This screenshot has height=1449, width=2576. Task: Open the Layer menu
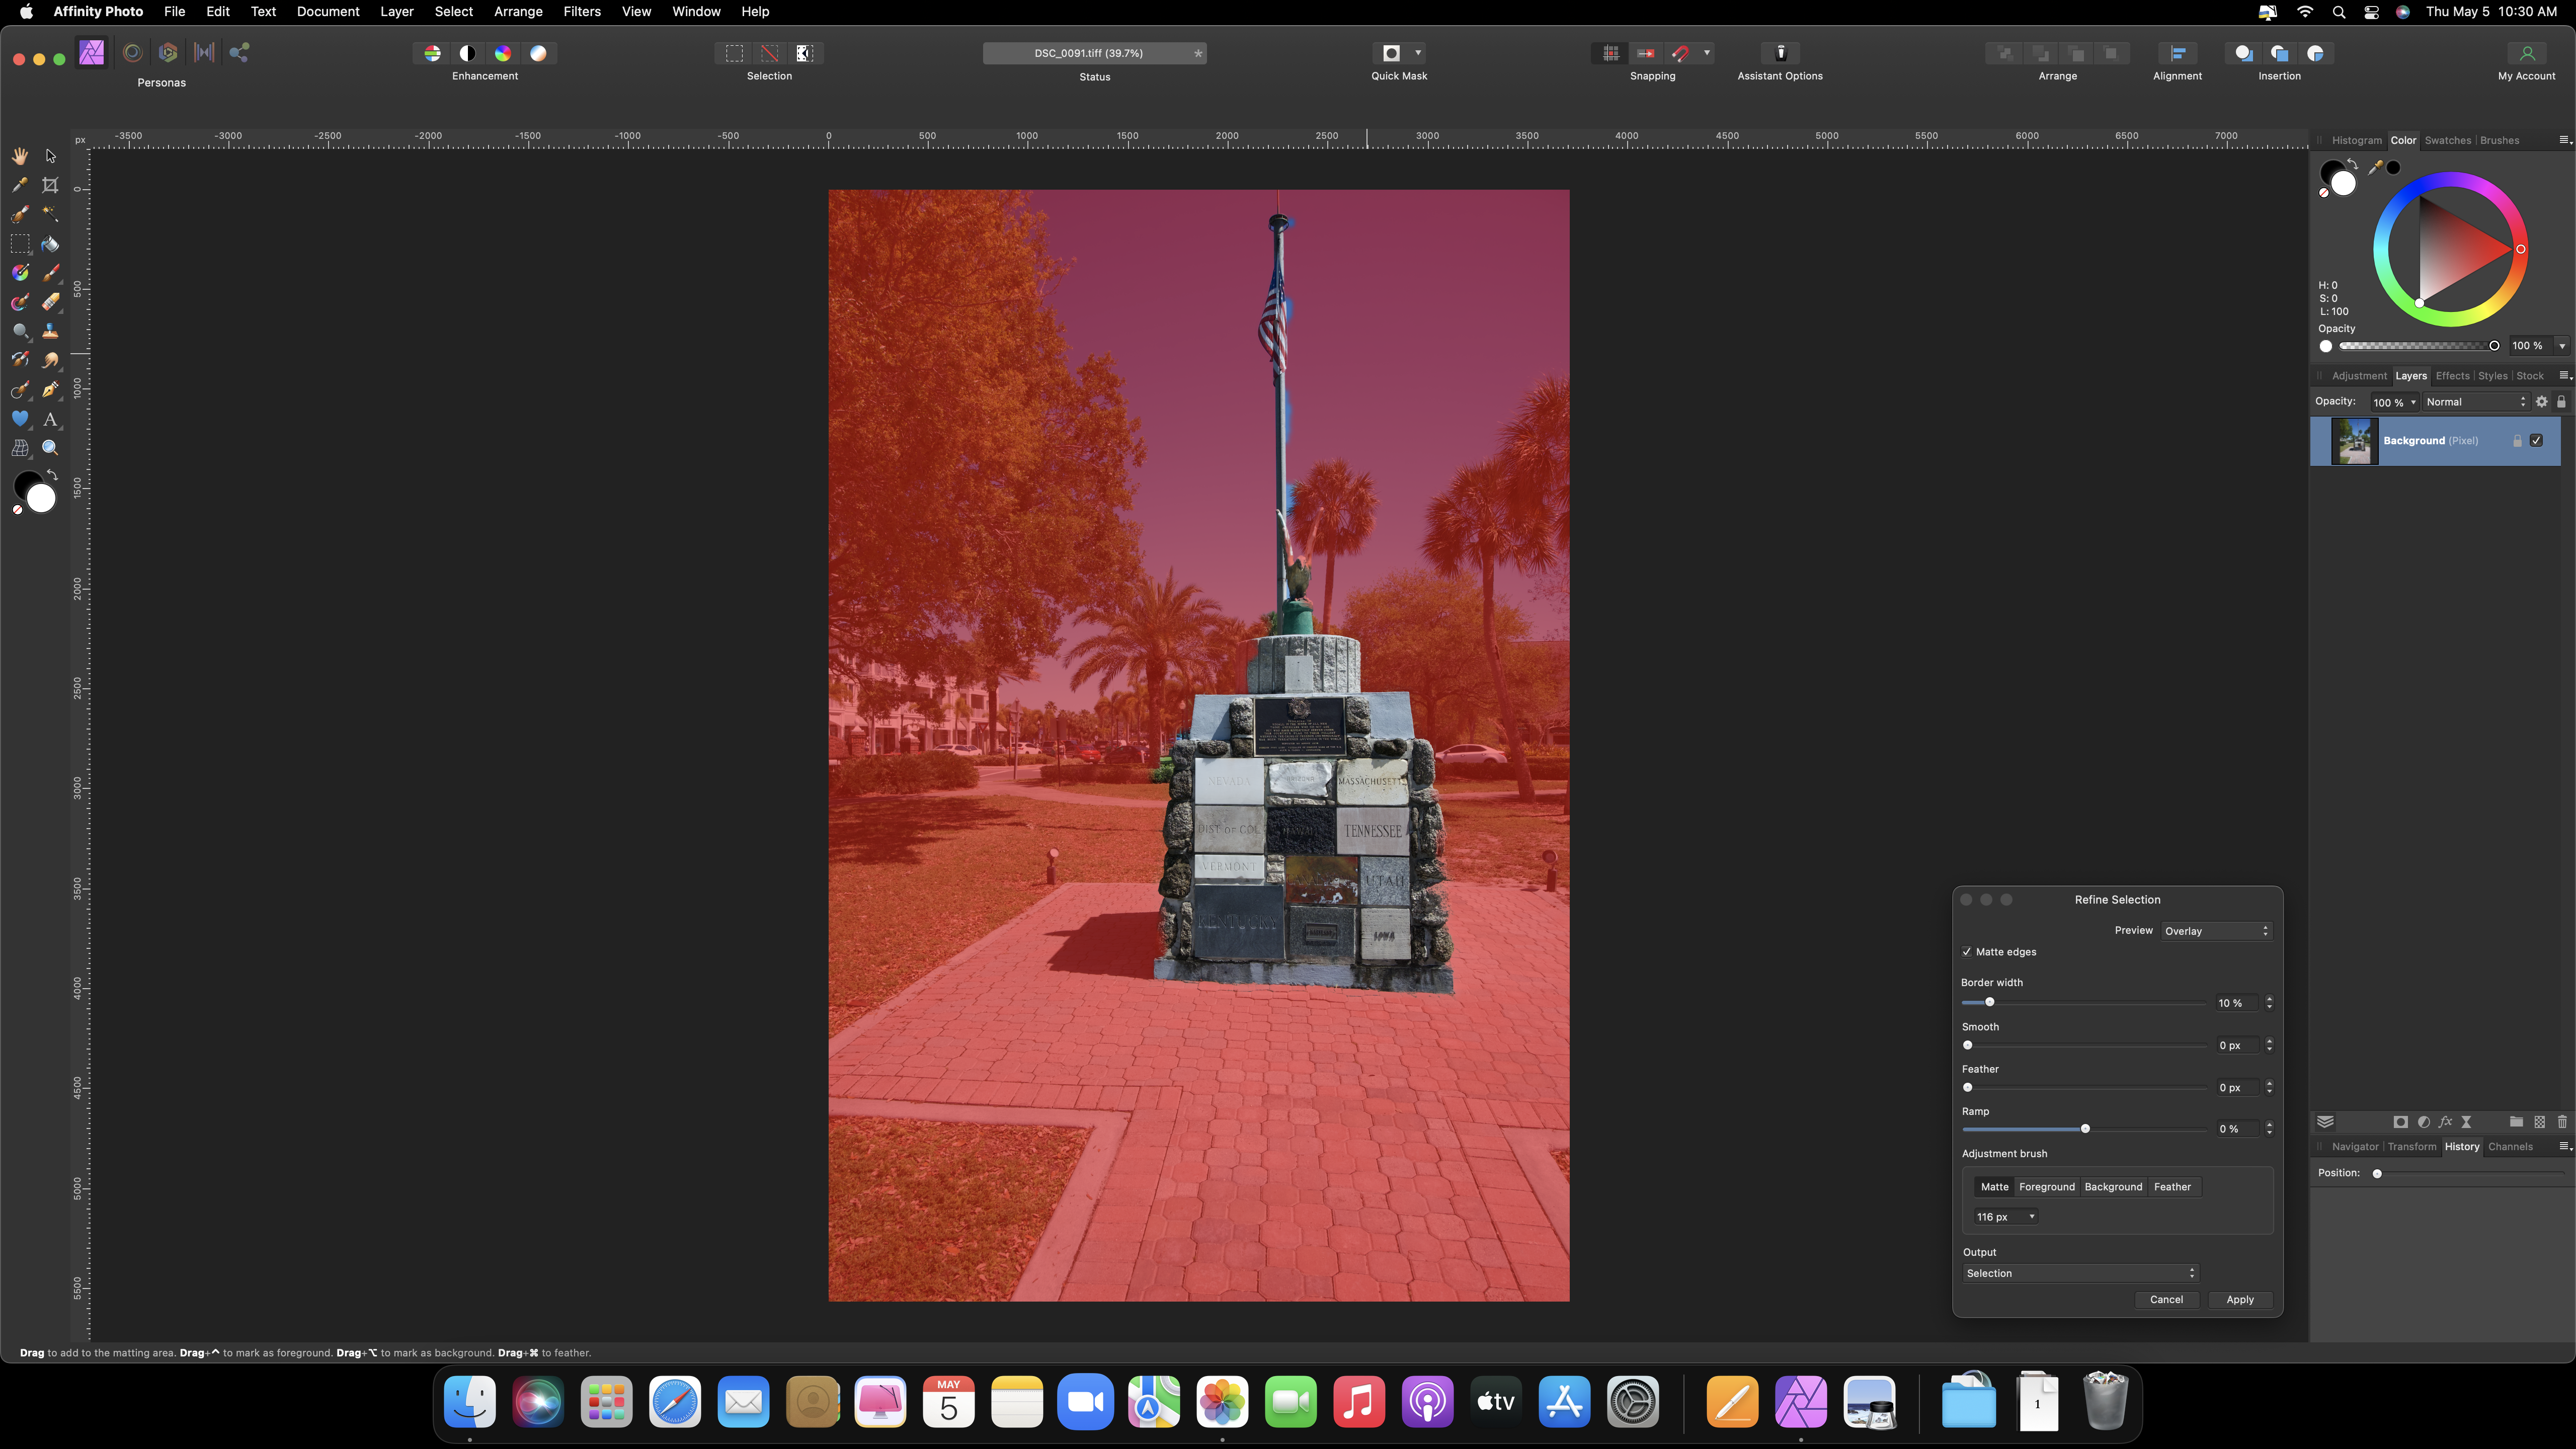click(397, 11)
